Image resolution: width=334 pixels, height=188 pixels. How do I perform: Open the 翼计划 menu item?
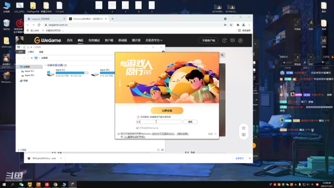point(136,40)
